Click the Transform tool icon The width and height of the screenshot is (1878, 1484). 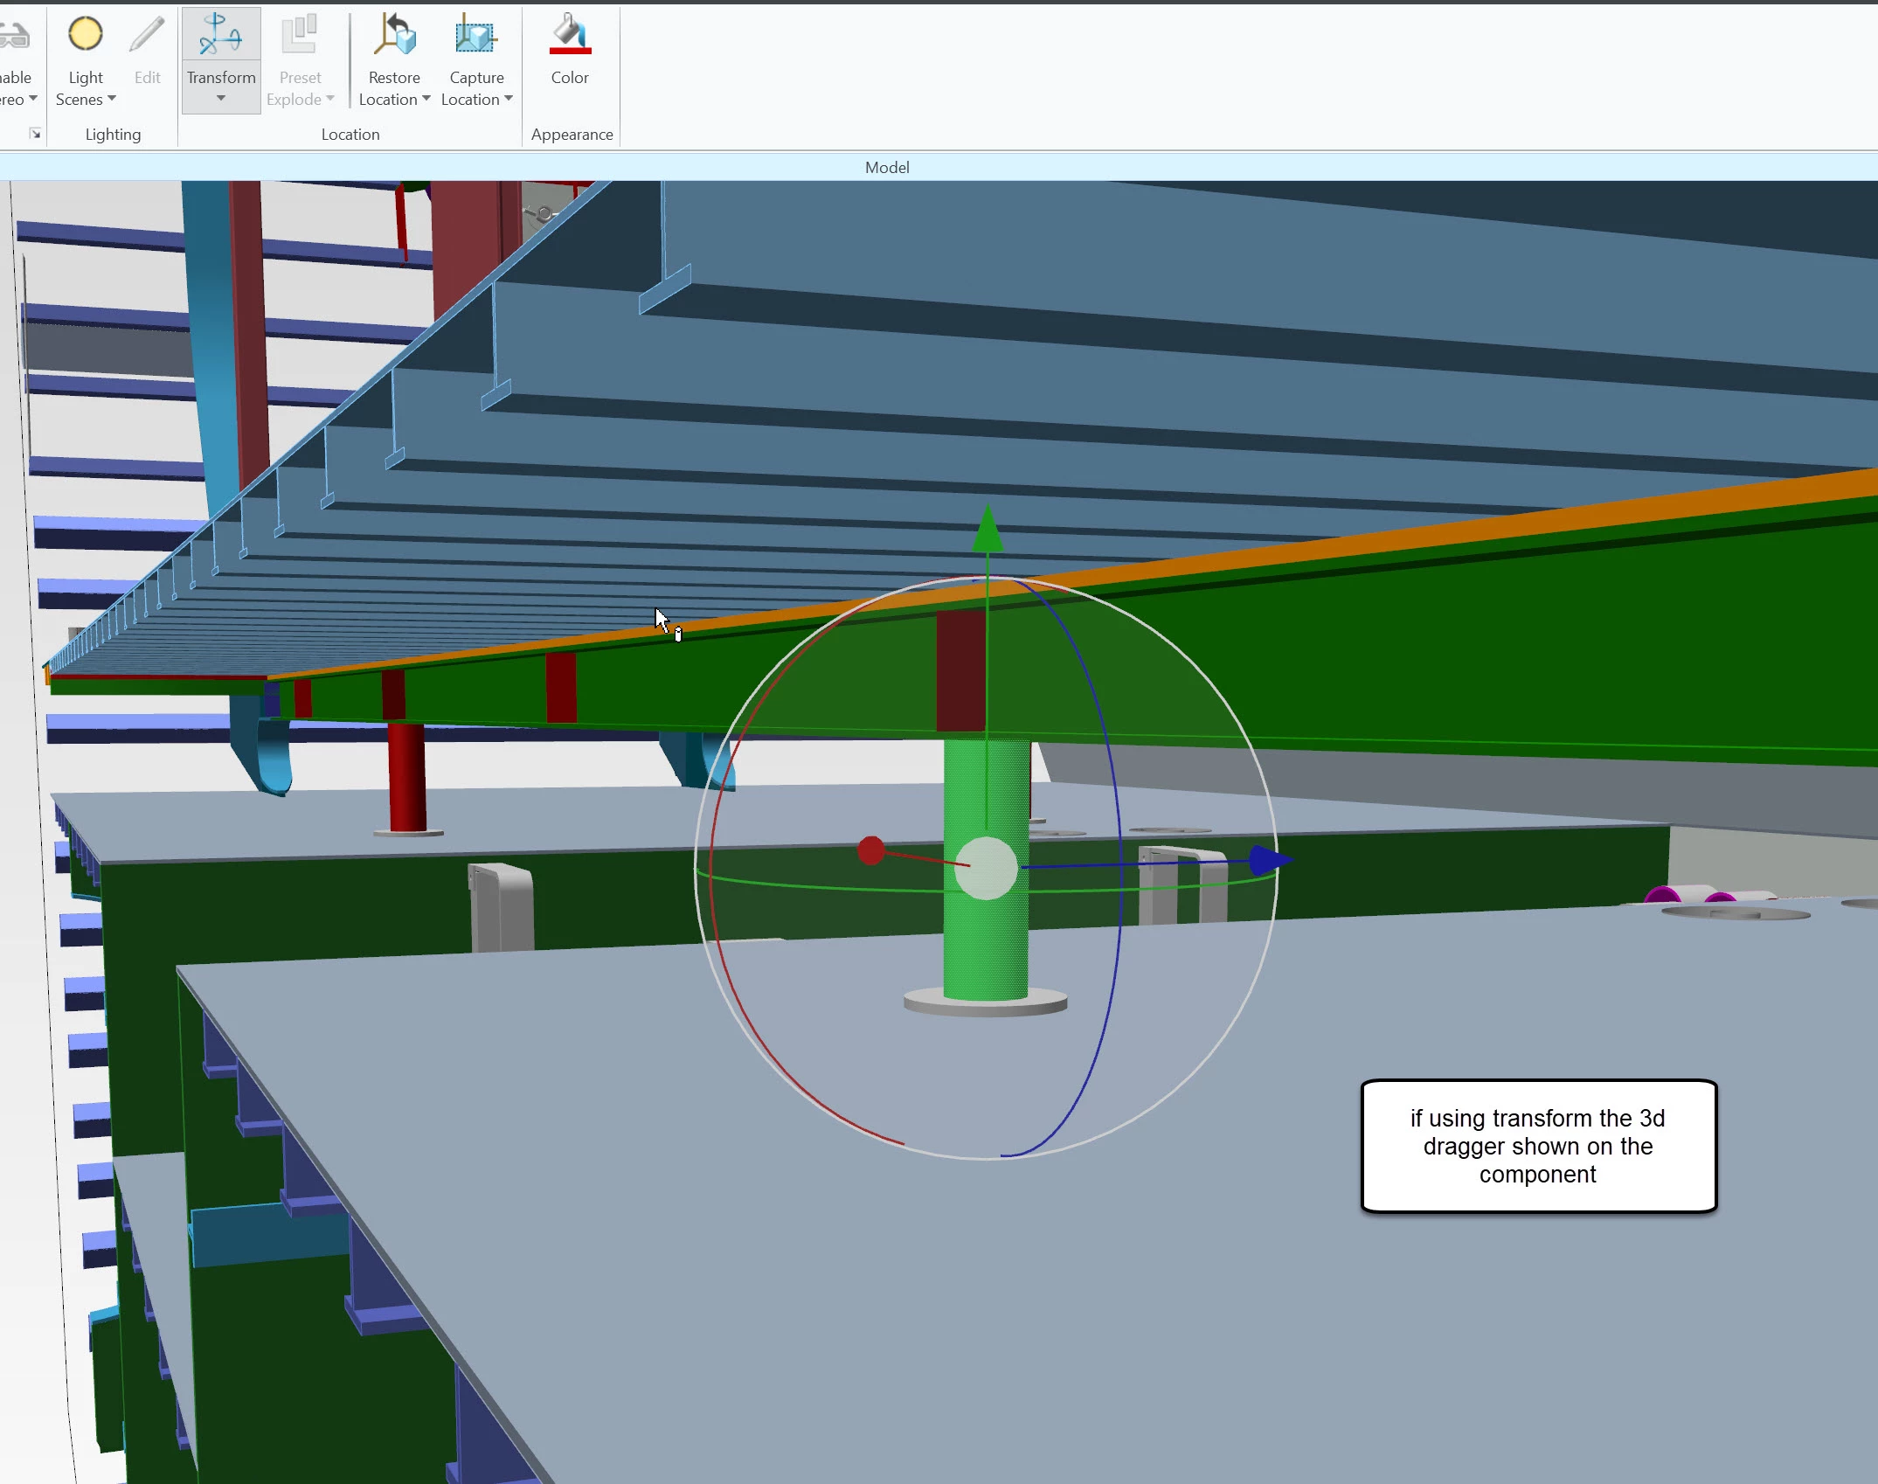tap(220, 35)
